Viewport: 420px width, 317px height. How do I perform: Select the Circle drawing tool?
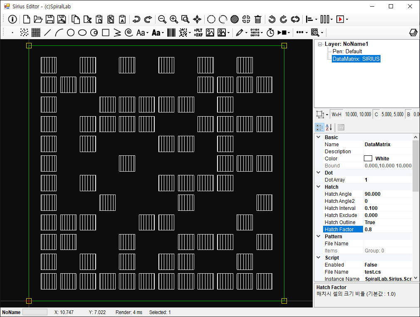click(x=71, y=33)
